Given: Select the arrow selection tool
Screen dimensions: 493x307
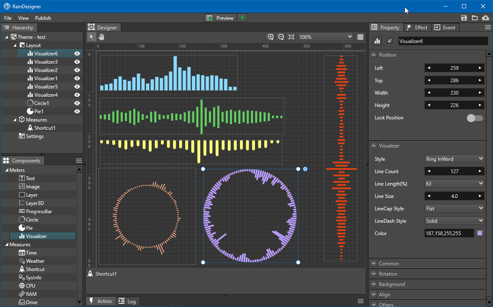Looking at the screenshot, I should pos(91,37).
